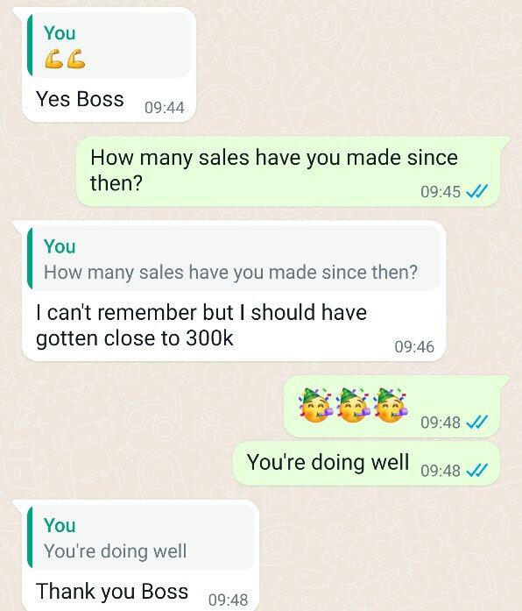Tap the last party face emoji
This screenshot has width=522, height=611.
[391, 406]
